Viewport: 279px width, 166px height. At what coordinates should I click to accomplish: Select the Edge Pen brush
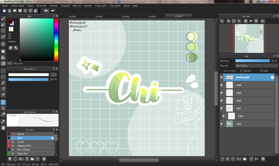tap(31, 153)
